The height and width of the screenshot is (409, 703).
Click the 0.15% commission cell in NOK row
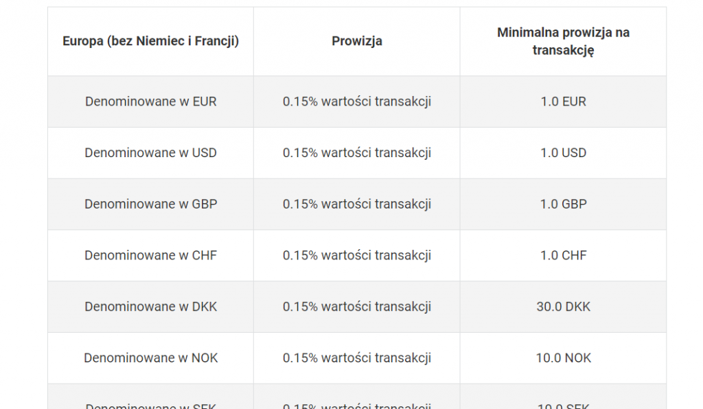(357, 358)
